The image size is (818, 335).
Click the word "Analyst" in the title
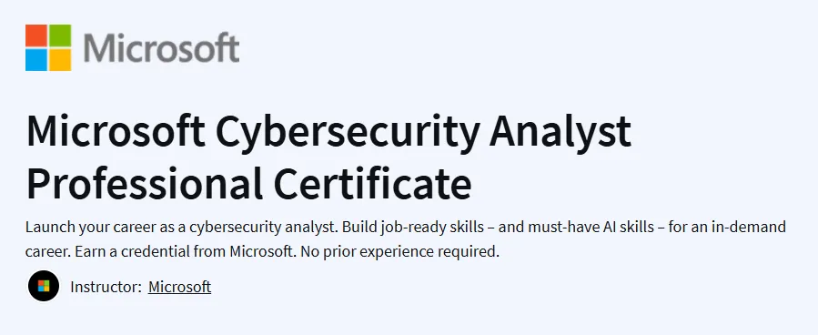point(560,133)
